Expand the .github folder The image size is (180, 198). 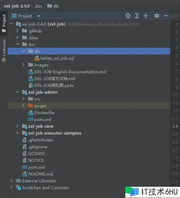[x=17, y=31]
